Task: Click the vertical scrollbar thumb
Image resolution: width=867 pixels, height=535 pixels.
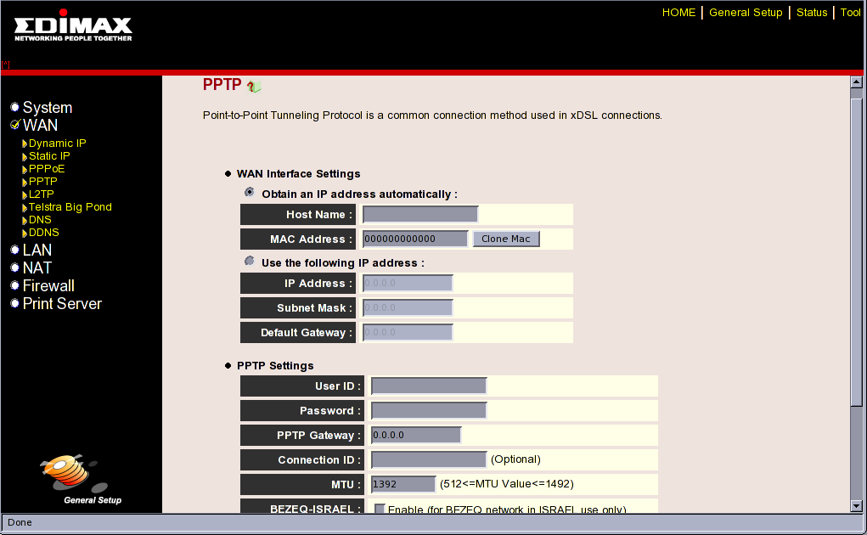Action: (x=857, y=252)
